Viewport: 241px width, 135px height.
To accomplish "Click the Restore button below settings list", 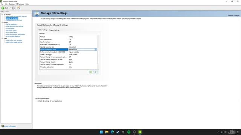I will tap(94, 72).
